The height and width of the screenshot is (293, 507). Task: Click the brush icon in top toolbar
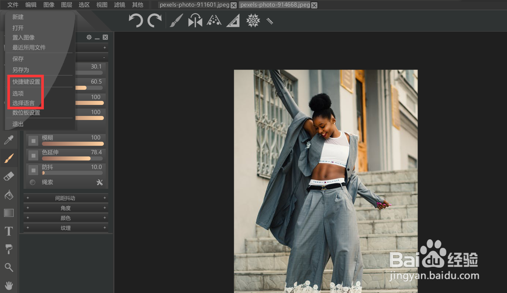click(176, 21)
